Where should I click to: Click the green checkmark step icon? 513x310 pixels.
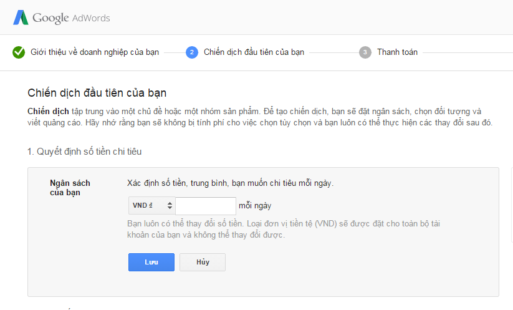coord(19,52)
